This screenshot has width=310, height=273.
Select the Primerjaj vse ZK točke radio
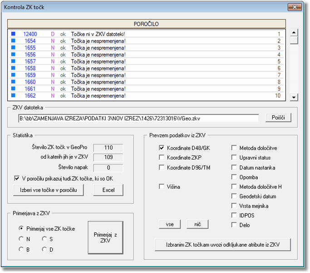click(21, 228)
